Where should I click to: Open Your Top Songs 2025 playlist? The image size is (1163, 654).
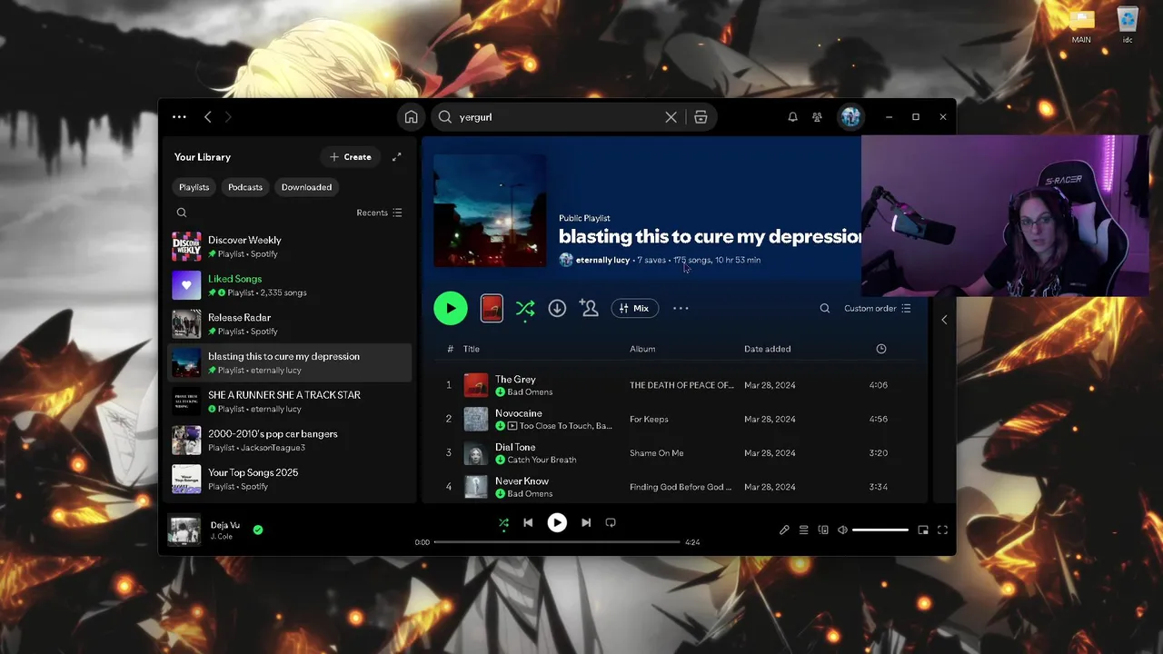click(x=289, y=479)
